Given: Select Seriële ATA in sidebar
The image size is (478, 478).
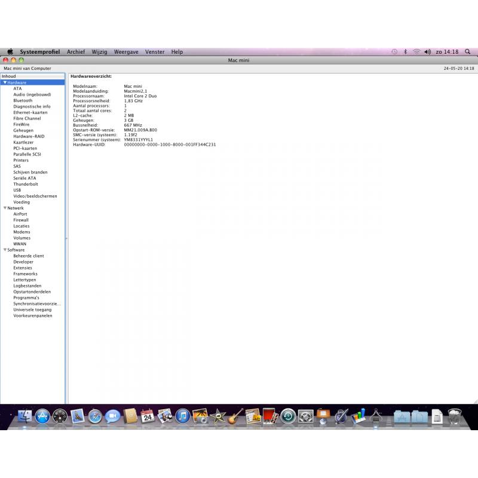Looking at the screenshot, I should pos(24,178).
